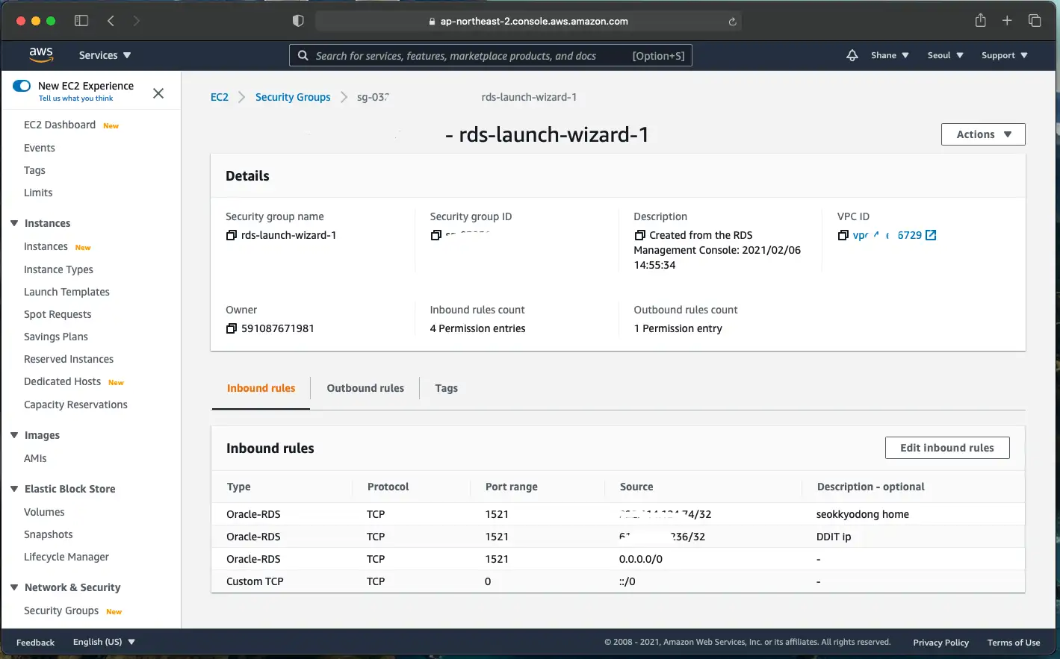Click the Safari privacy shield icon
The width and height of the screenshot is (1060, 659).
coord(298,21)
